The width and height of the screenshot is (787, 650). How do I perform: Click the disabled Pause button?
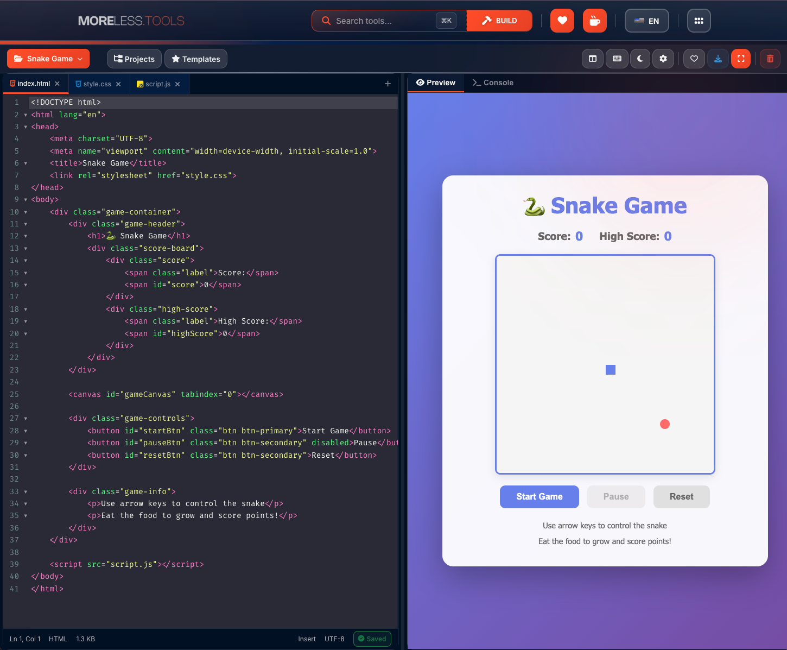(616, 497)
